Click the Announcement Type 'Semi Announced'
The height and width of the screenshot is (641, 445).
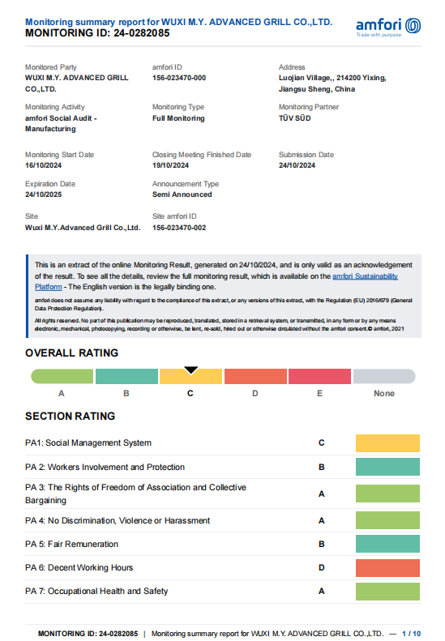pos(182,194)
